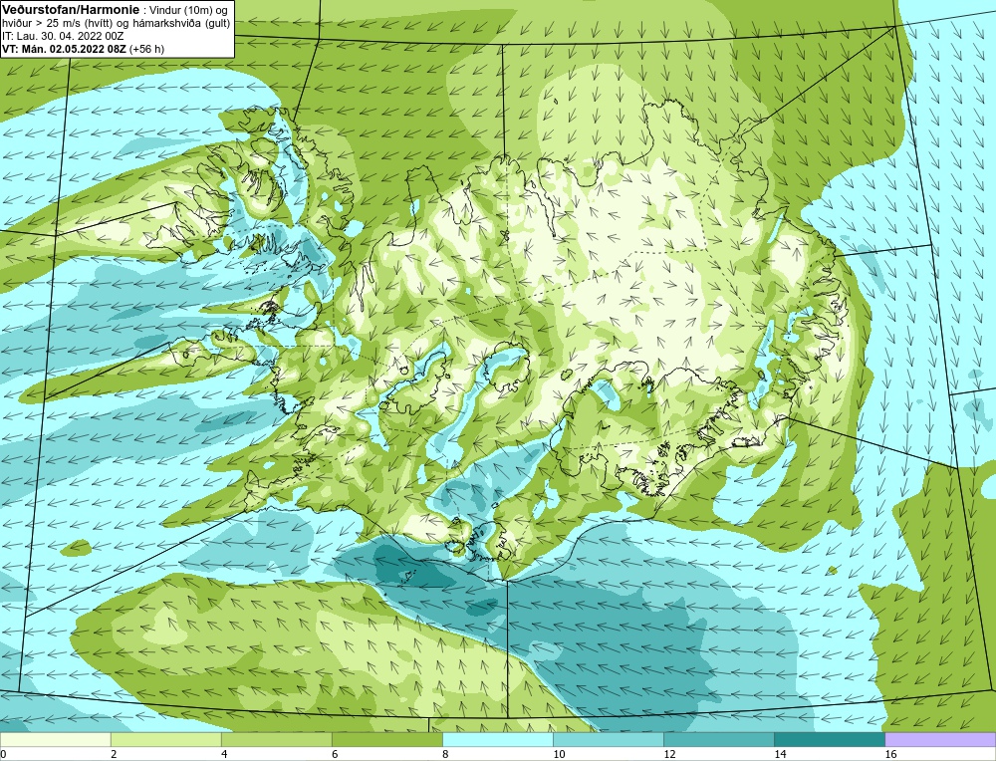
Task: Click the 'IT: Lau. 30. 04. 2022 00Z' line
Action: coord(63,36)
